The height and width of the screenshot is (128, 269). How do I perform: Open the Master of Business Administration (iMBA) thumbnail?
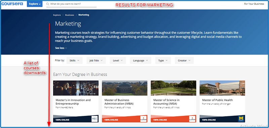[124, 88]
